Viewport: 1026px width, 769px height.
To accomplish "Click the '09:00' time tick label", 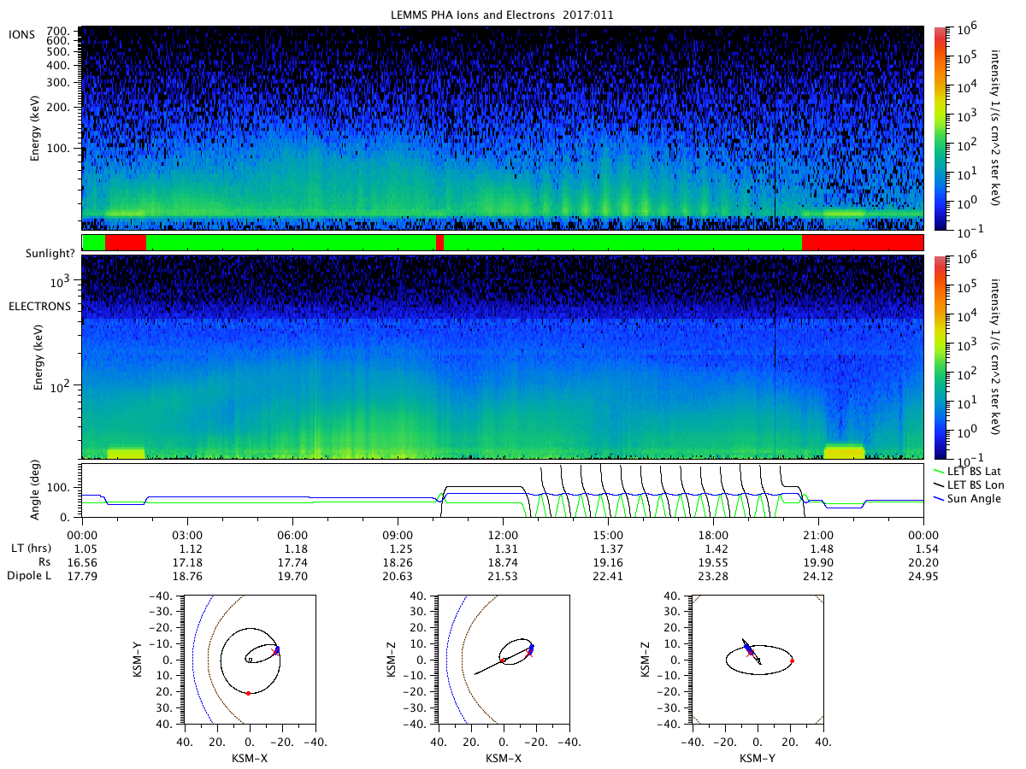I will pyautogui.click(x=398, y=534).
